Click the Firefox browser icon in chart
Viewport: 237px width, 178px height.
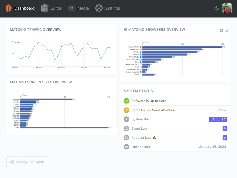141,52
